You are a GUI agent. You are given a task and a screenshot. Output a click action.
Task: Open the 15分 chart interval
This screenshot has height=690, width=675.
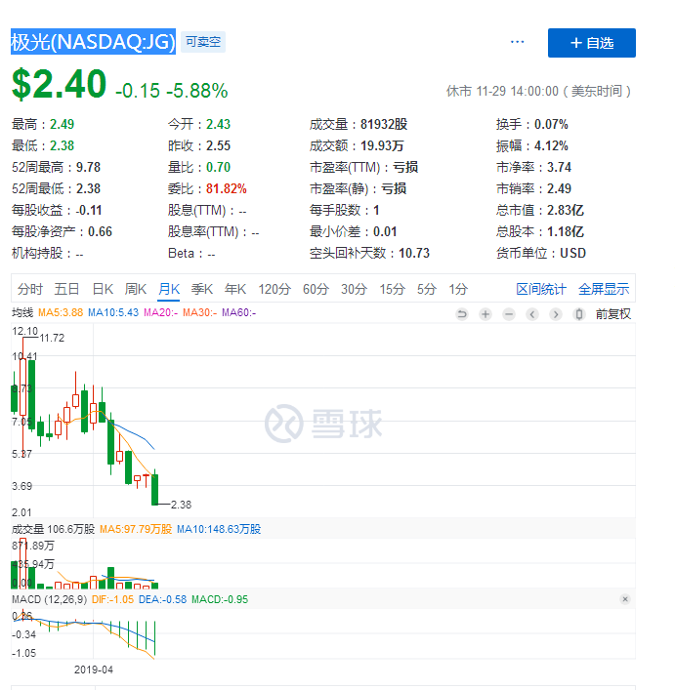393,289
